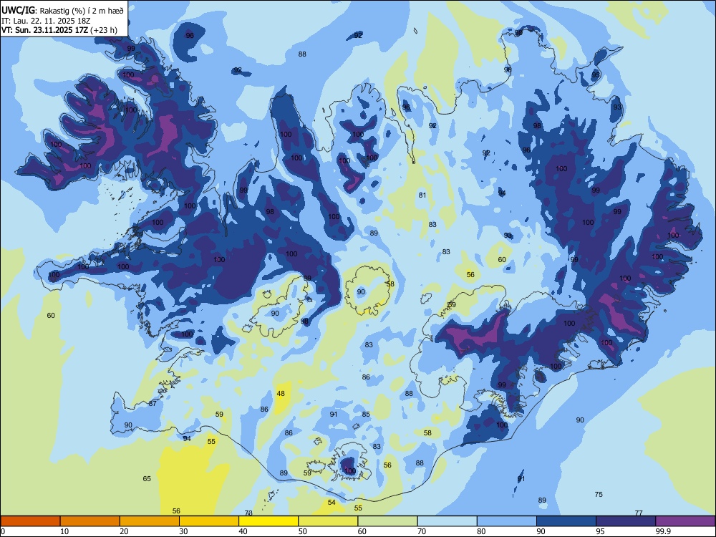
Task: Click the legend tick label '80'
Action: click(481, 531)
